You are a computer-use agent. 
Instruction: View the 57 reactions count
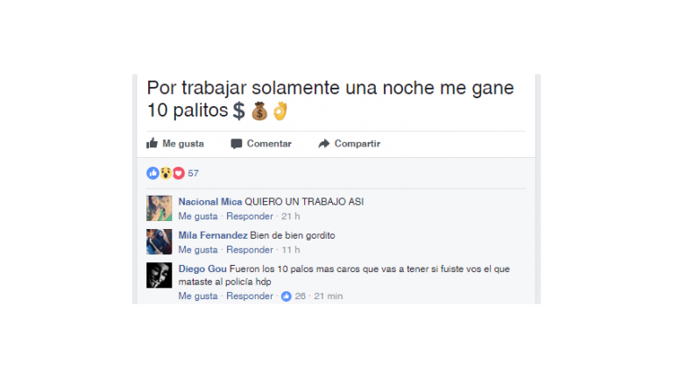click(193, 173)
